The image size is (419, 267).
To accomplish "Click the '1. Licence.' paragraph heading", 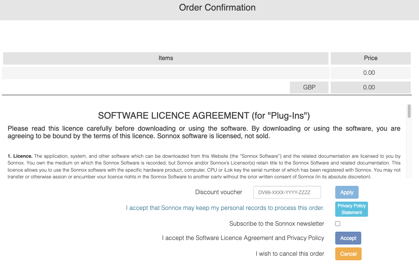I will [20, 156].
